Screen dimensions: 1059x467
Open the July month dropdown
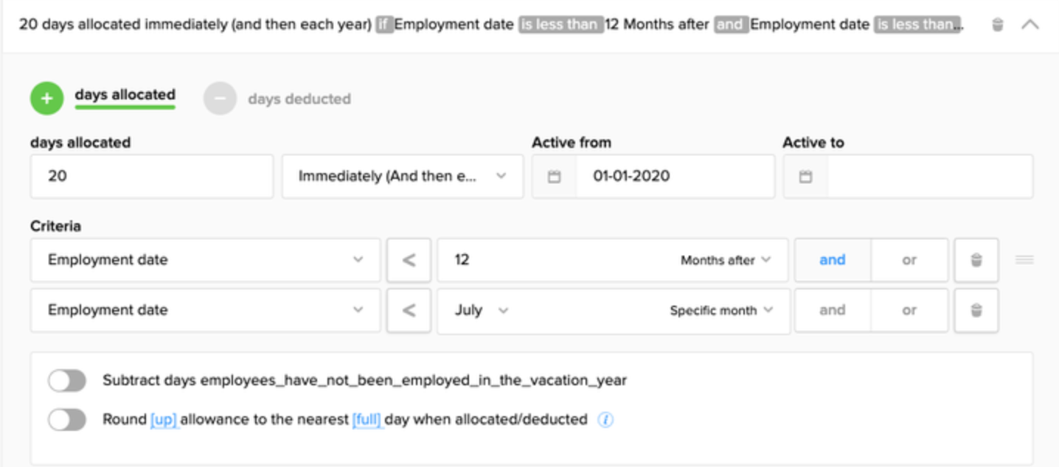point(482,310)
